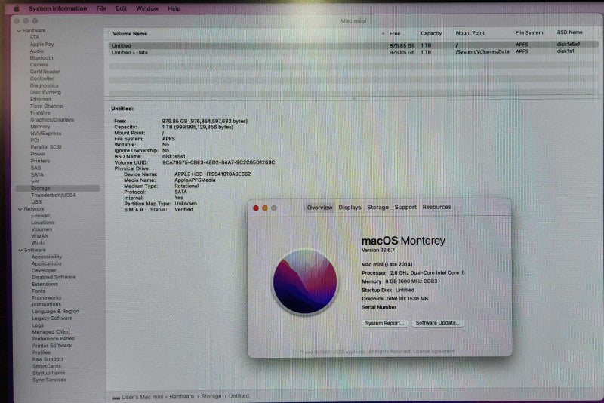This screenshot has height=403, width=604.
Task: Sort by the BSD Name column
Action: [x=569, y=32]
